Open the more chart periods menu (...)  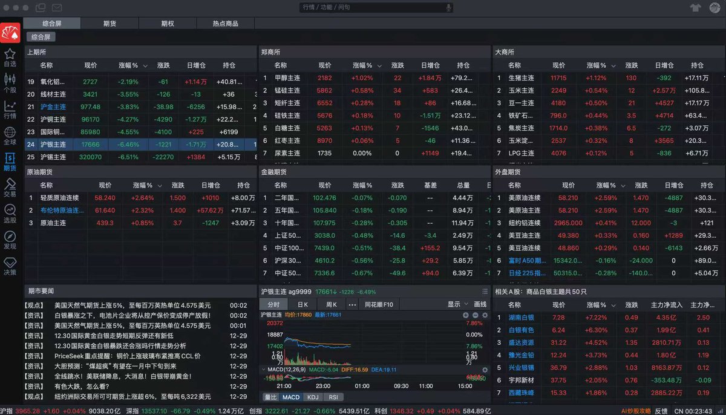pyautogui.click(x=353, y=304)
